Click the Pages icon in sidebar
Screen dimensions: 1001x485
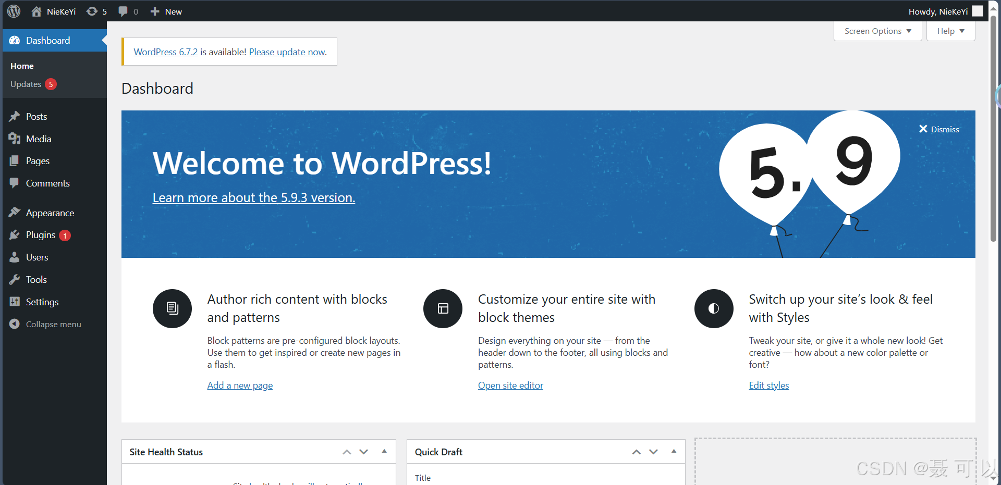coord(15,161)
